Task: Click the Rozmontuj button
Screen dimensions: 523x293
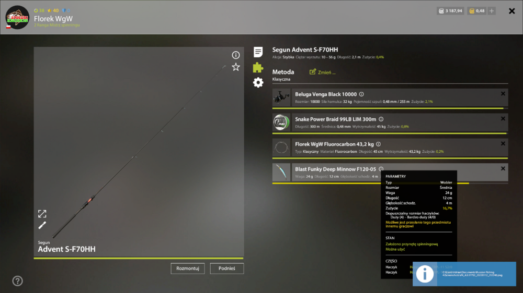Action: click(187, 268)
